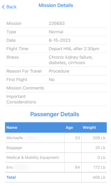Select the Mission Details title
This screenshot has width=111, height=186.
pos(56,6)
